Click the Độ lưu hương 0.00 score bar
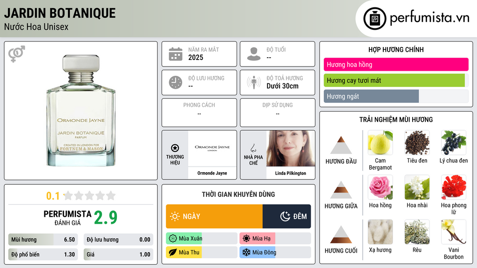 tap(118, 240)
